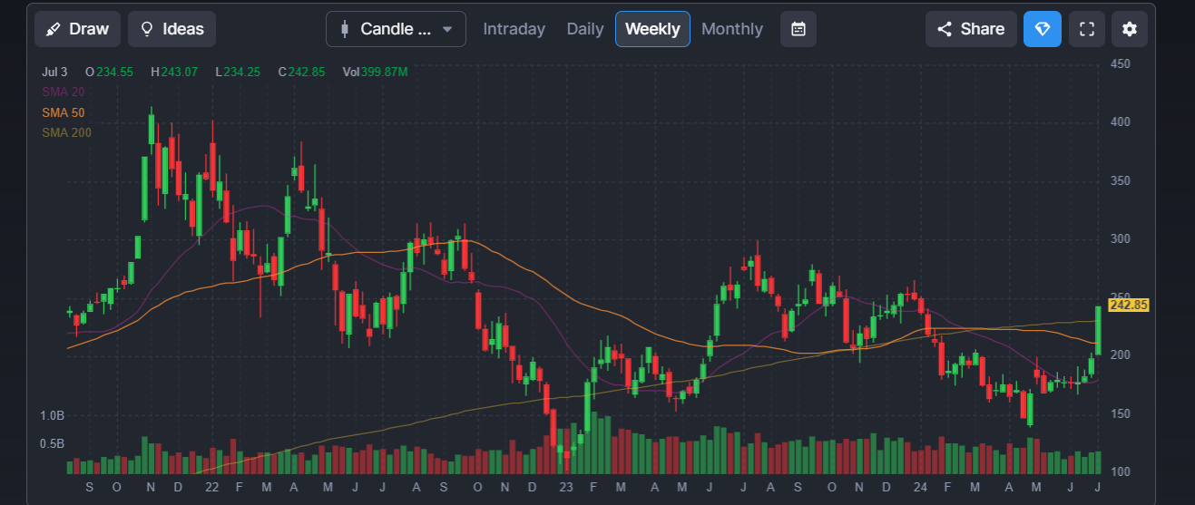Click the 0.5B volume axis label
The image size is (1195, 505).
tap(53, 443)
